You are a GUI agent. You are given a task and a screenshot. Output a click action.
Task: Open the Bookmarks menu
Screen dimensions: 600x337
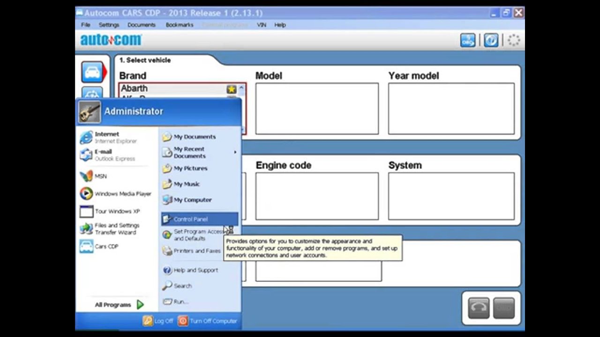[x=179, y=25]
